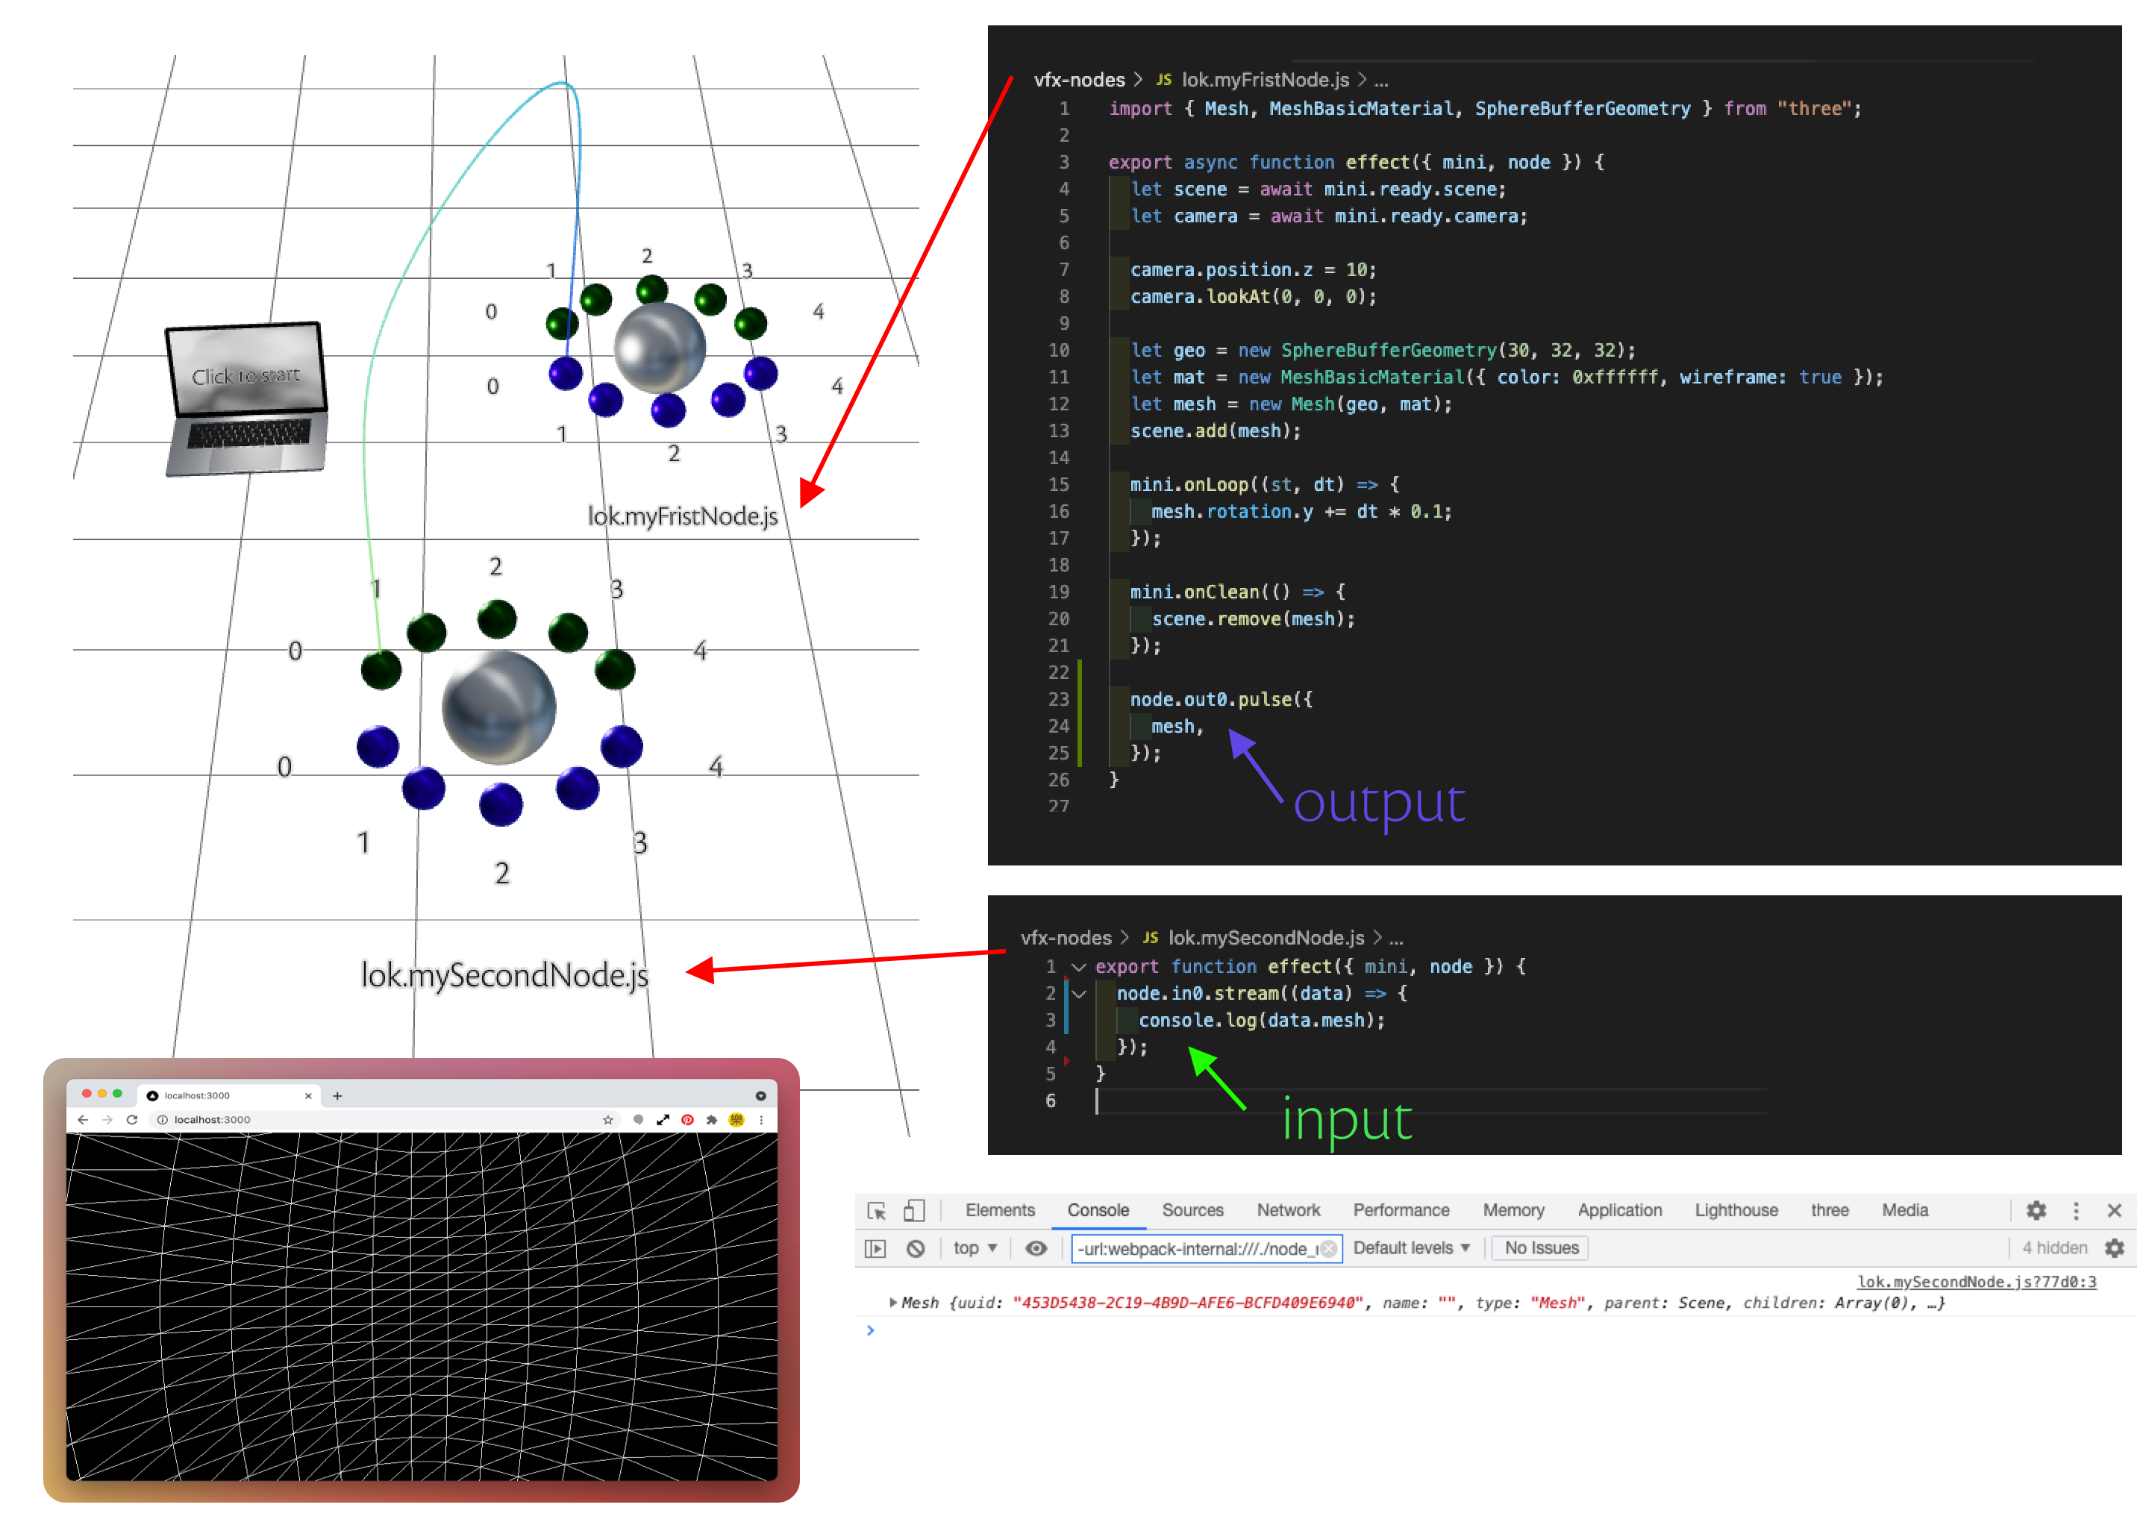Click the browser reload icon

pos(132,1120)
